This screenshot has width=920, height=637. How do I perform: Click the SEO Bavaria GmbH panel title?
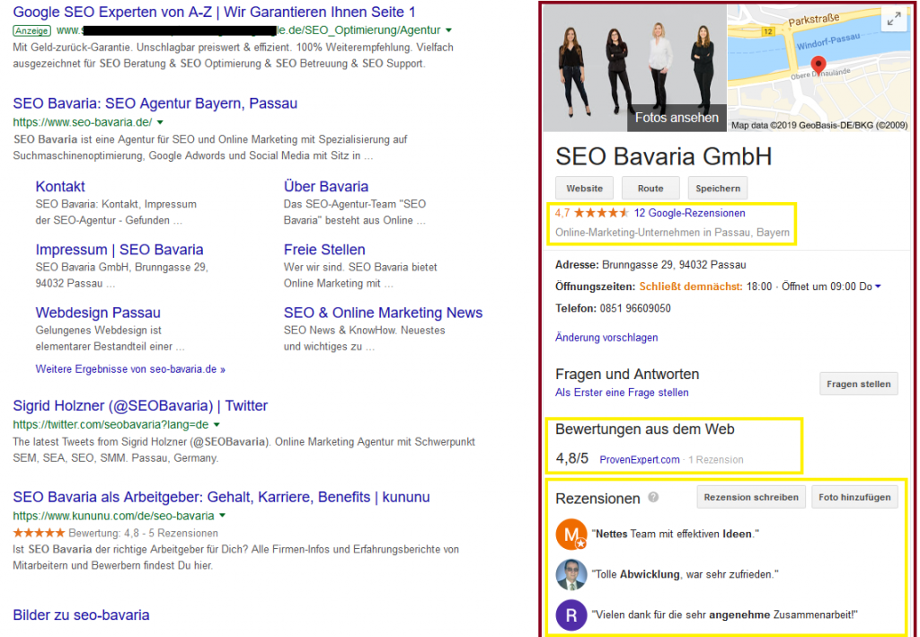[x=664, y=156]
